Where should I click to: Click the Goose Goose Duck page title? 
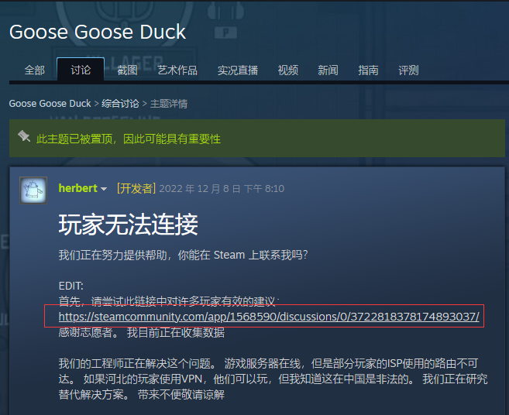(98, 32)
